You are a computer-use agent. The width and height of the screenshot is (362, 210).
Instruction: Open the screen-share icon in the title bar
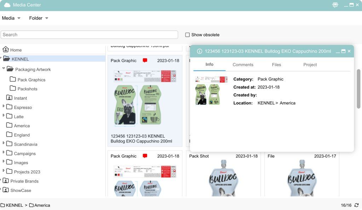click(335, 5)
